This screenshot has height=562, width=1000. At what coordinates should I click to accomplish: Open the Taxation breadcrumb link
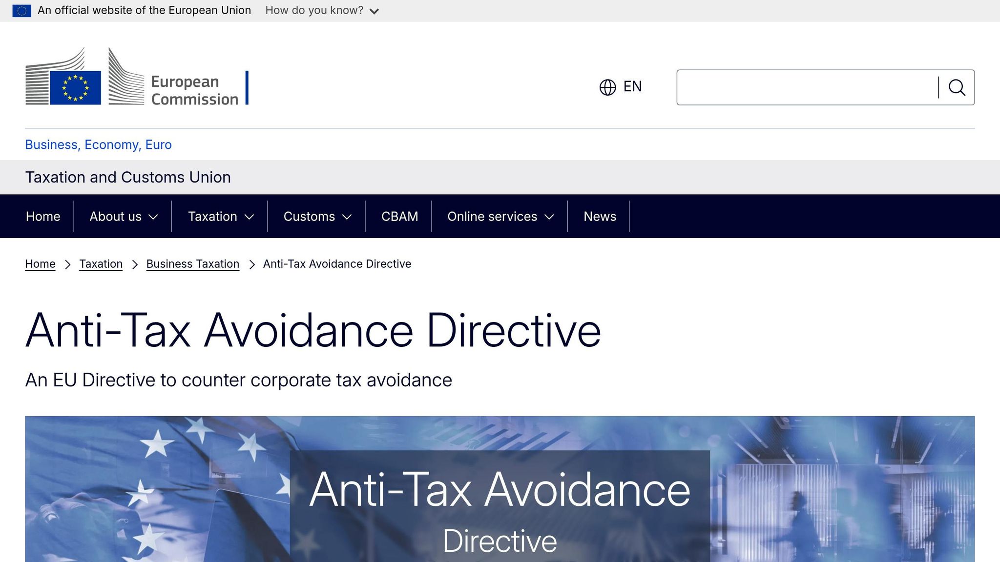click(x=101, y=263)
